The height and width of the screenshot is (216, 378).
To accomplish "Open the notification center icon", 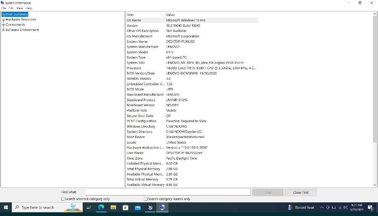I will pyautogui.click(x=371, y=207).
